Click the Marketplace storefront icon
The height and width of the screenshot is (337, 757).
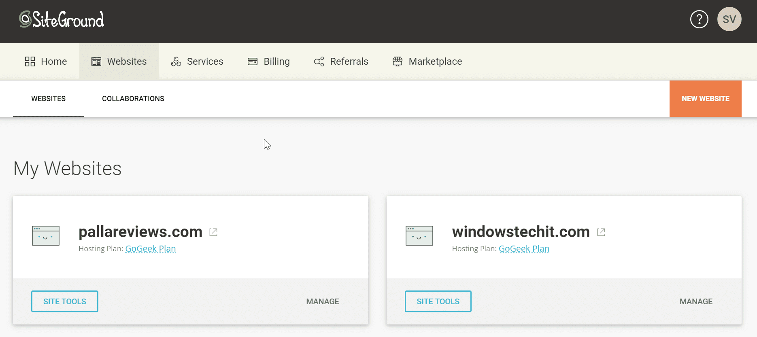(398, 61)
